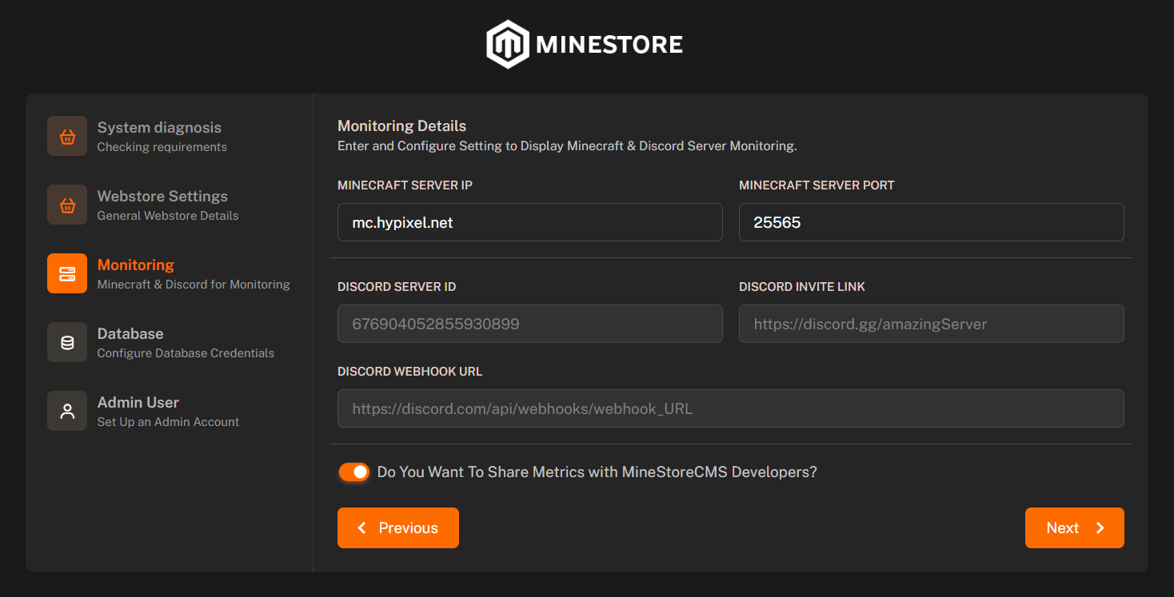Image resolution: width=1174 pixels, height=597 pixels.
Task: Go back using the Previous button
Action: (x=397, y=527)
